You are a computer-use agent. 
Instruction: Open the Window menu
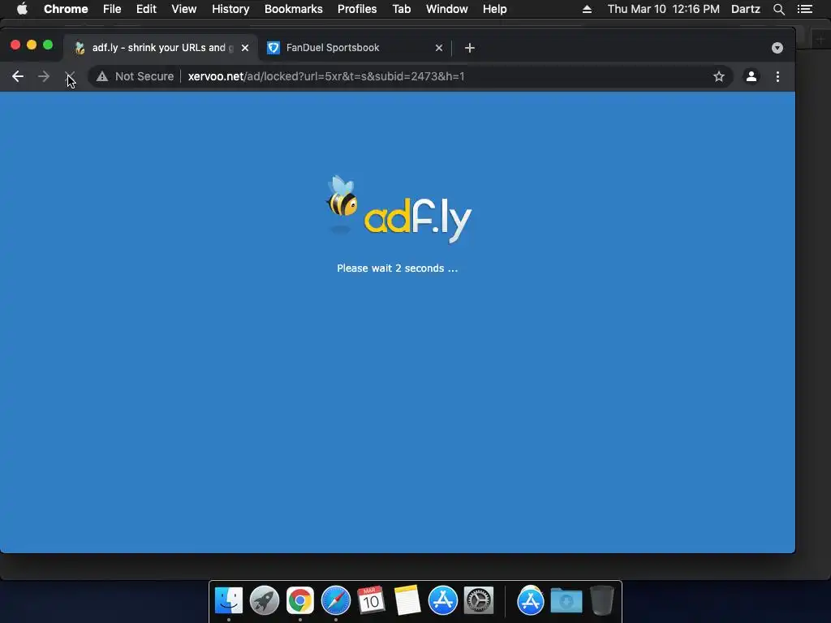(x=447, y=9)
